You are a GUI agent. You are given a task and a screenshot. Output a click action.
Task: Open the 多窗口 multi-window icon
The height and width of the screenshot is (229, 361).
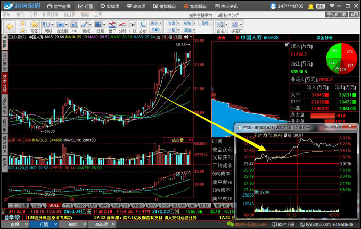(x=237, y=26)
